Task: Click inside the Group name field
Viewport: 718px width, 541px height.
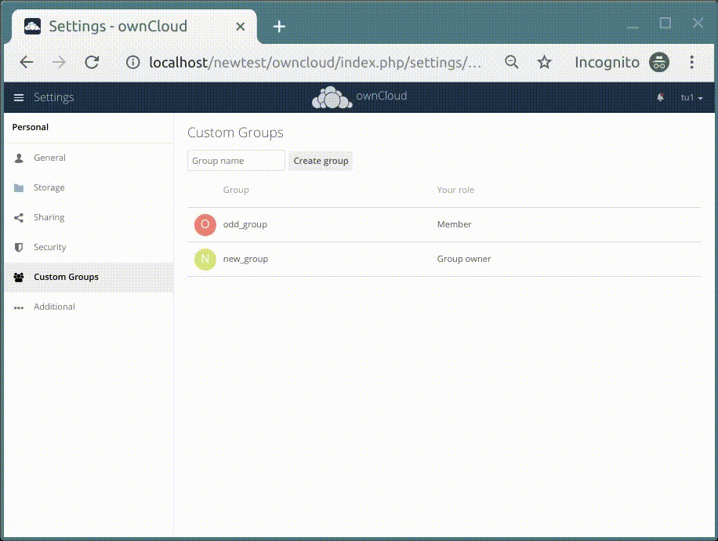Action: (x=235, y=160)
